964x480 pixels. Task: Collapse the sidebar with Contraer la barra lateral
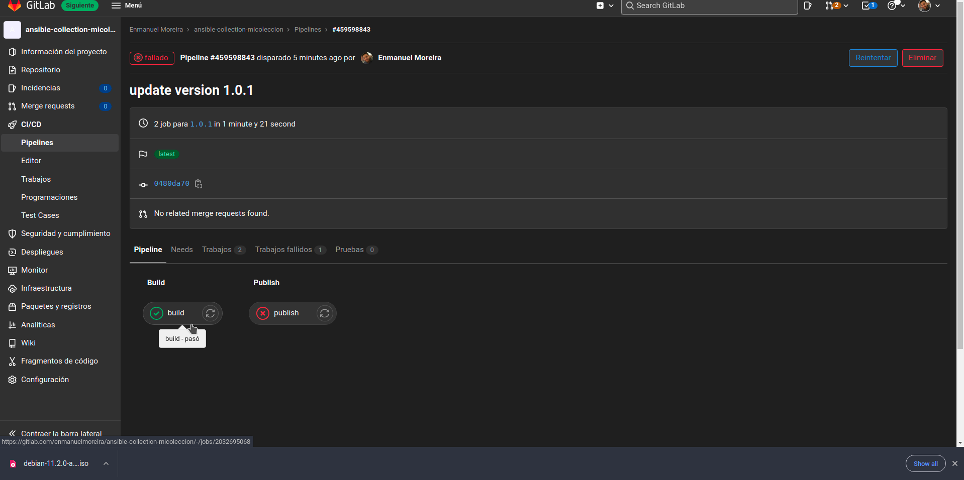tap(55, 433)
